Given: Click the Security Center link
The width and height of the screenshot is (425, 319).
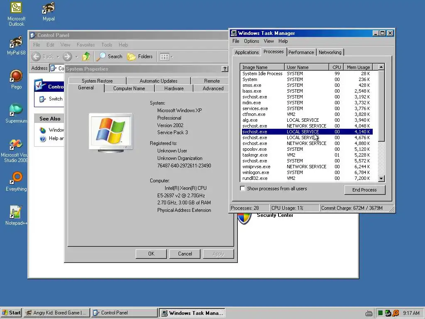Looking at the screenshot, I should coord(275,216).
